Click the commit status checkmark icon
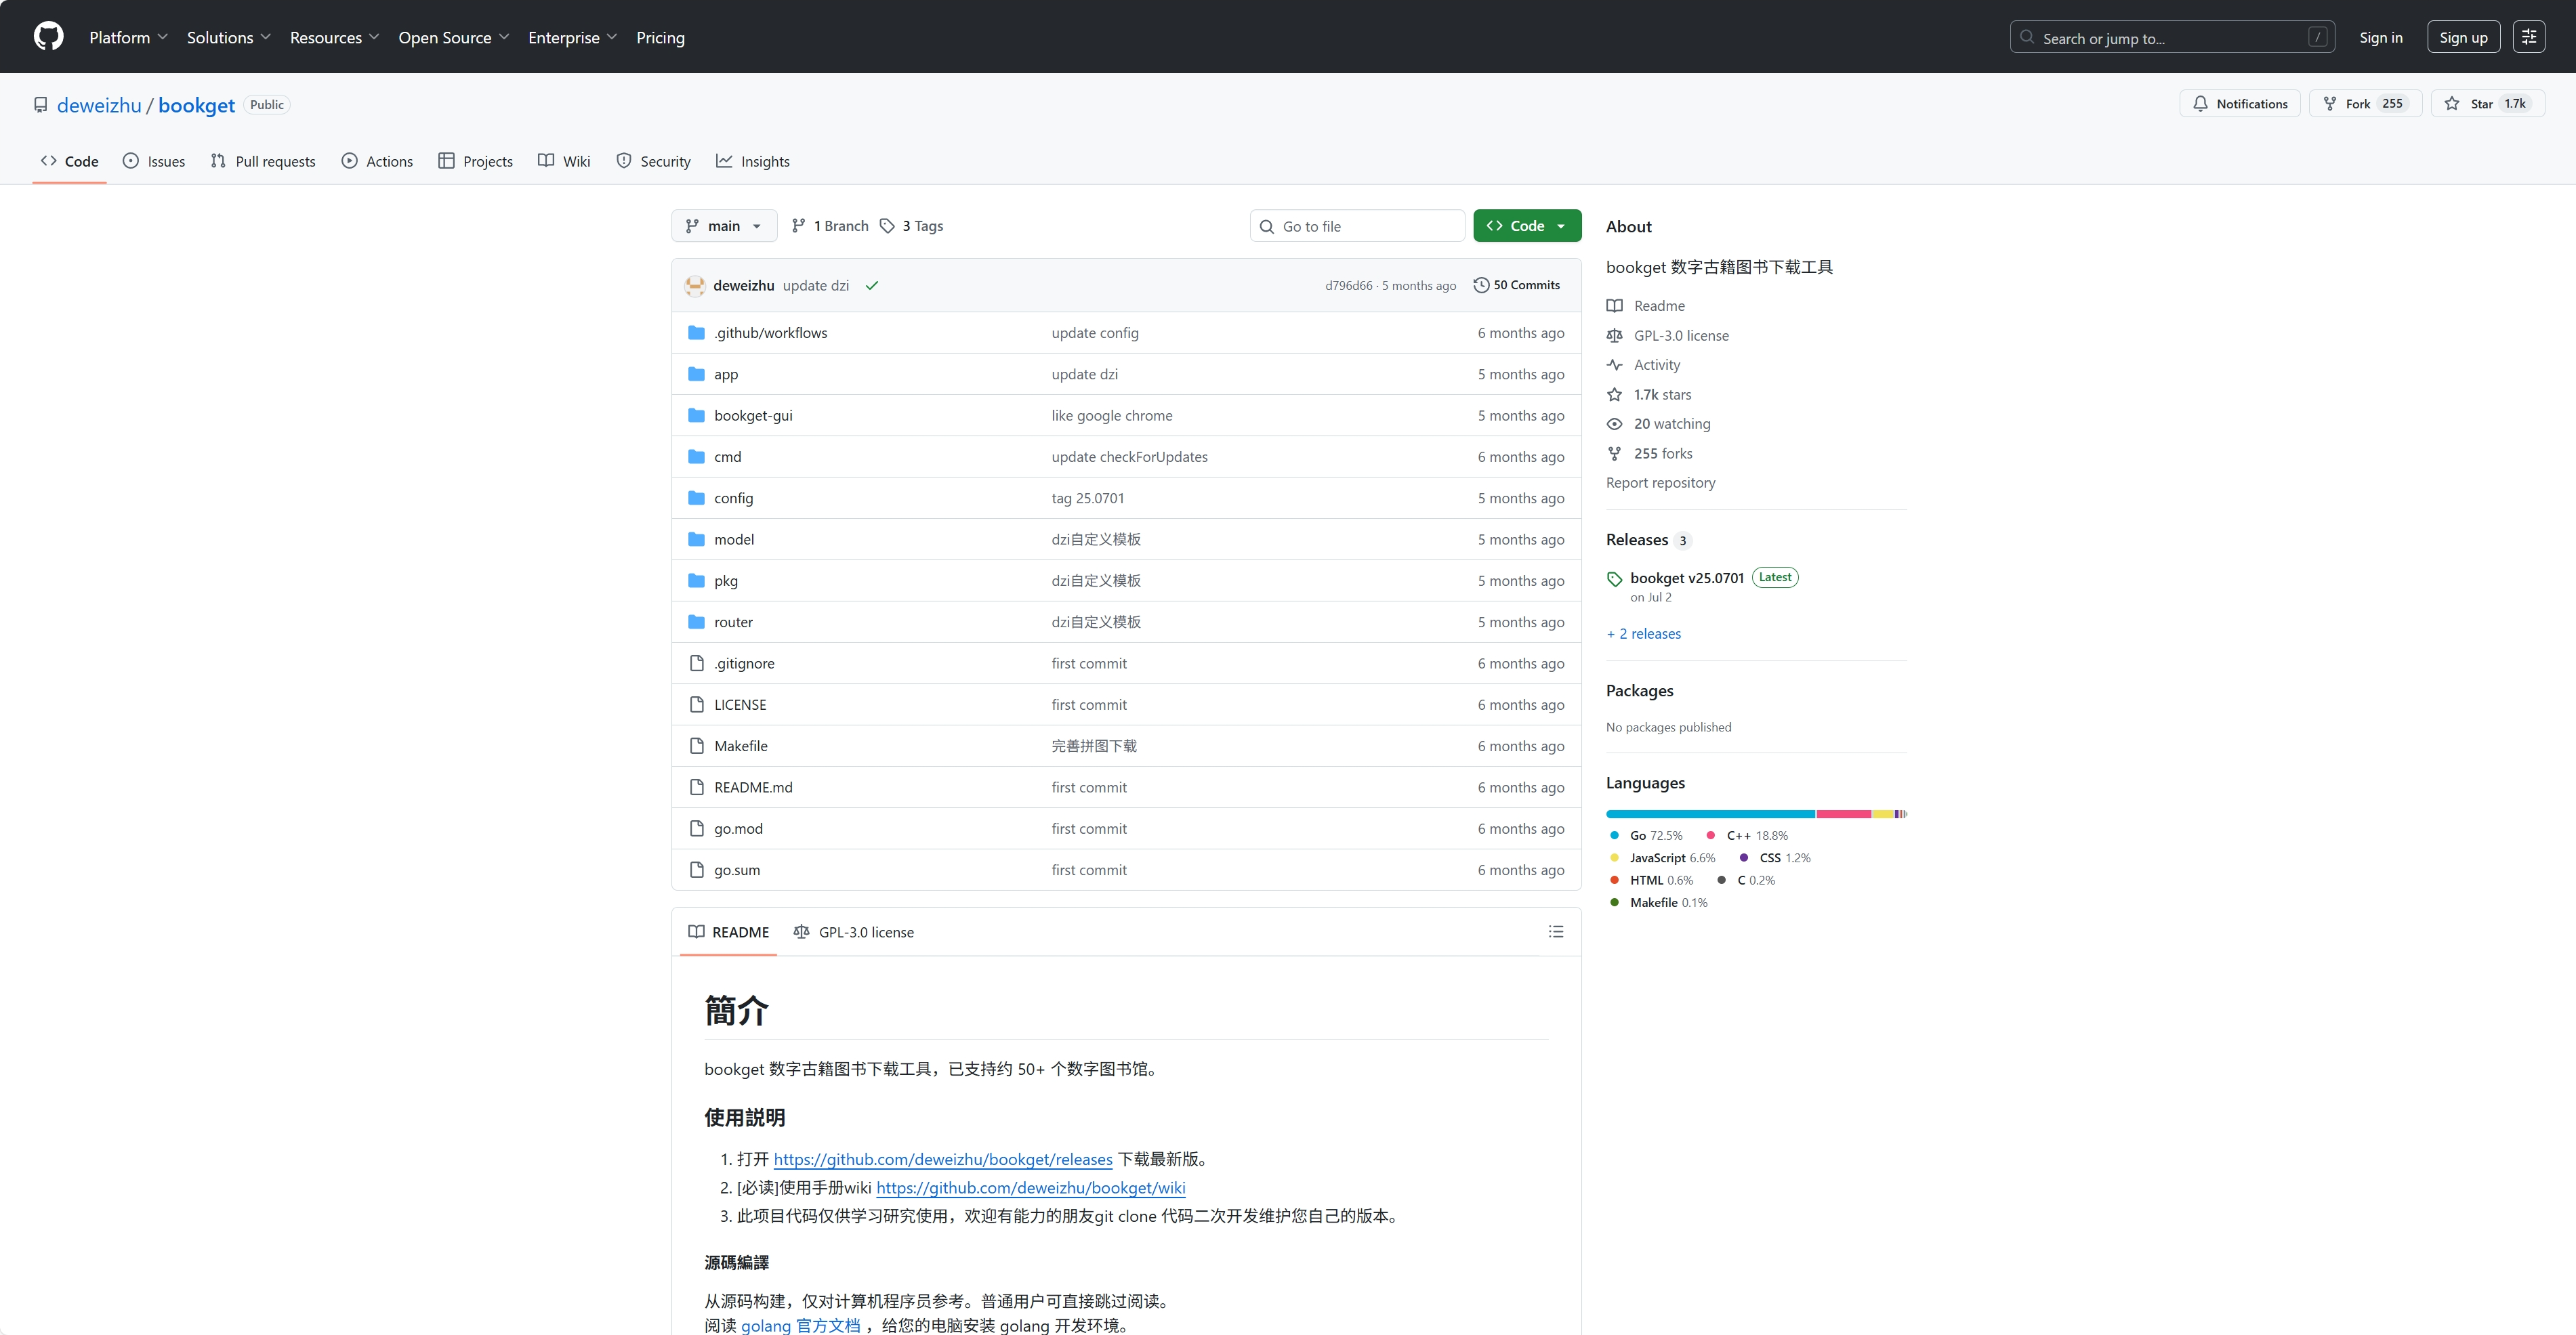2576x1335 pixels. [x=872, y=286]
